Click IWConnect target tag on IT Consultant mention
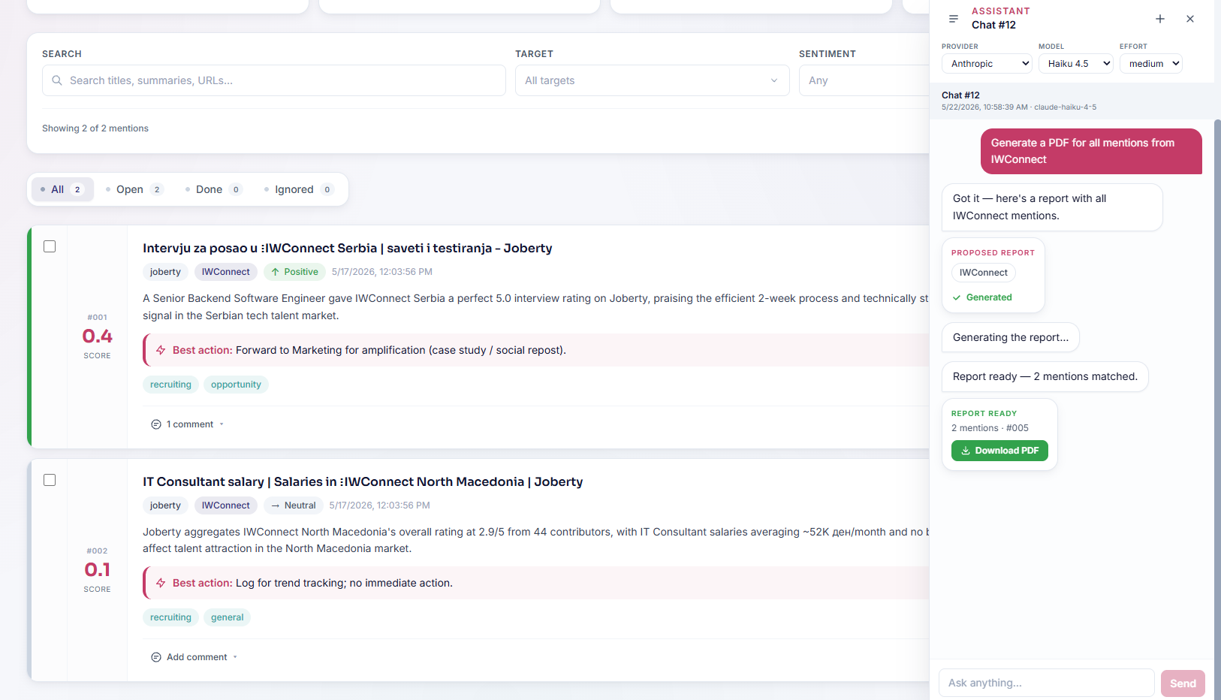Image resolution: width=1221 pixels, height=700 pixels. coord(226,505)
